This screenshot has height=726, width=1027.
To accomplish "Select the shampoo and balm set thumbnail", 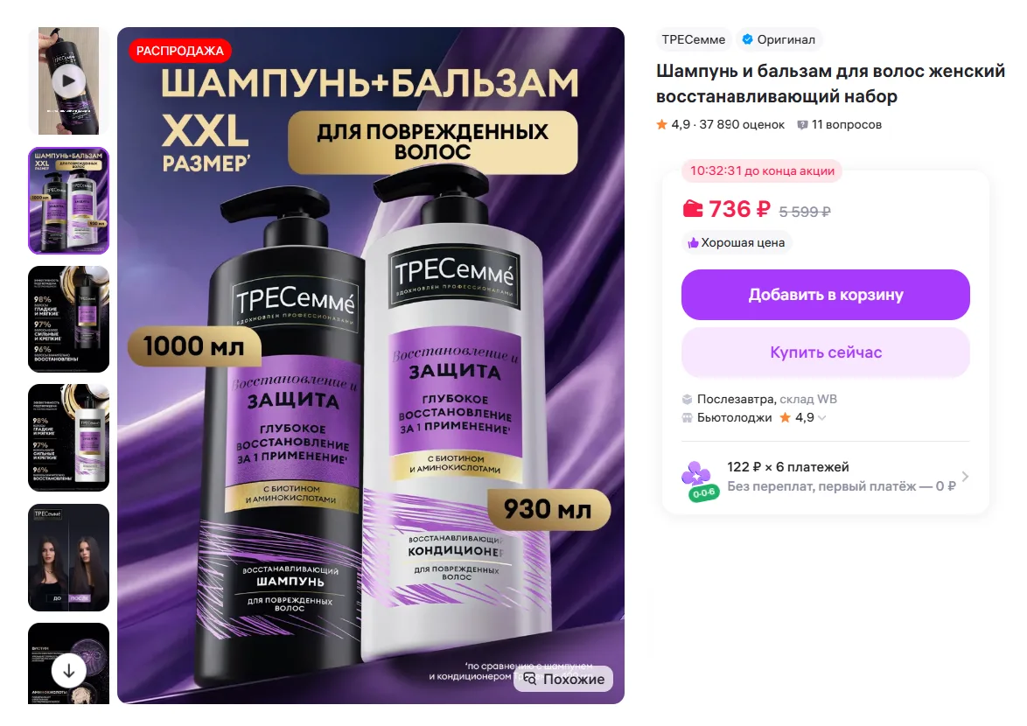I will tap(69, 200).
